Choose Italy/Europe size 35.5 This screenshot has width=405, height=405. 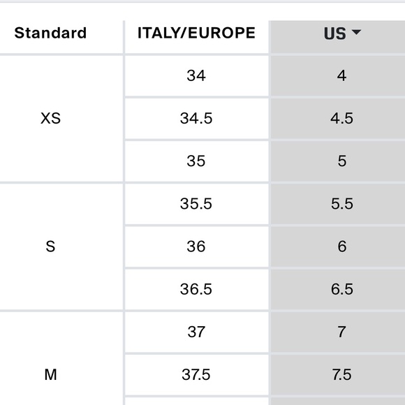tap(197, 204)
